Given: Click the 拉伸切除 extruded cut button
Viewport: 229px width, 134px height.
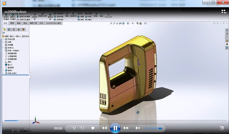Looking at the screenshot, I should tap(35, 16).
